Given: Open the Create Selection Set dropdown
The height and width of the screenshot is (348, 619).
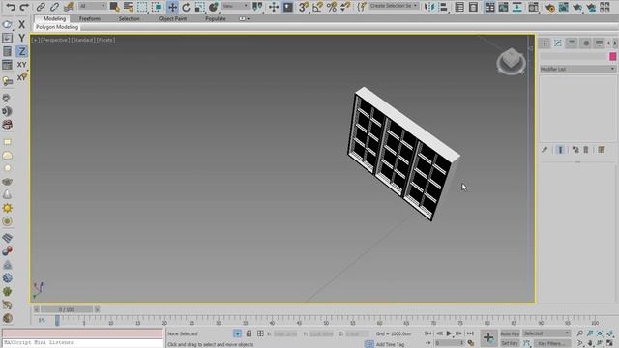Looking at the screenshot, I should click(394, 6).
